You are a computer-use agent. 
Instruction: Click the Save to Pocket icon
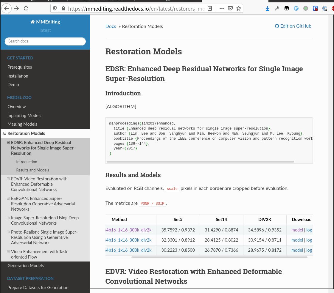point(230,9)
